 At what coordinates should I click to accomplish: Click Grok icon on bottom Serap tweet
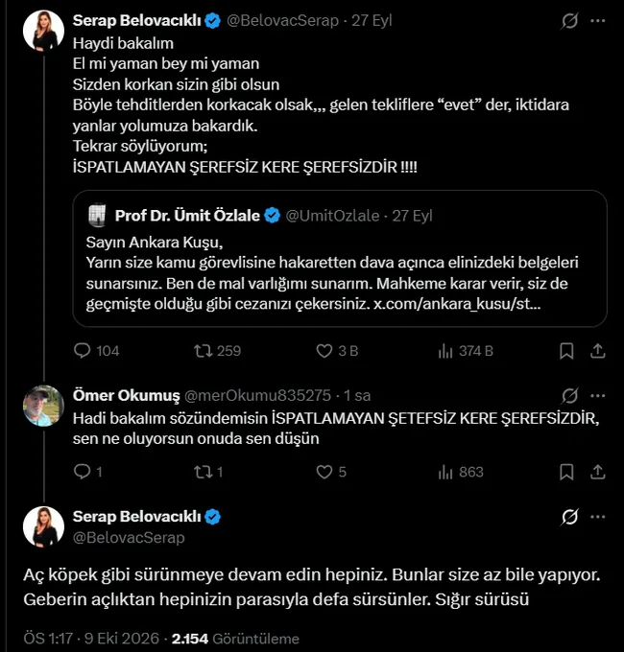click(x=569, y=517)
